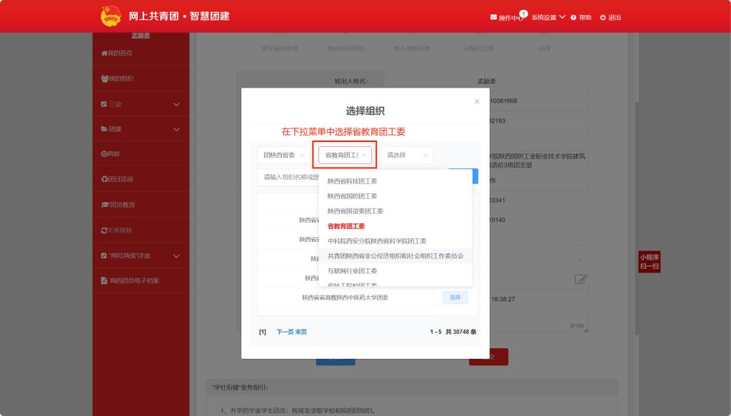The image size is (731, 416).
Task: Close the 选择组织 dialog
Action: (477, 102)
